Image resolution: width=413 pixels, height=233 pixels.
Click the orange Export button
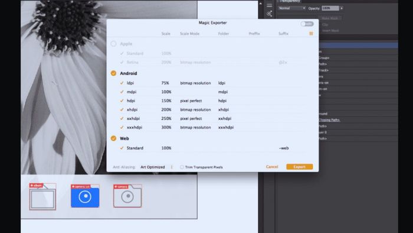tap(300, 167)
